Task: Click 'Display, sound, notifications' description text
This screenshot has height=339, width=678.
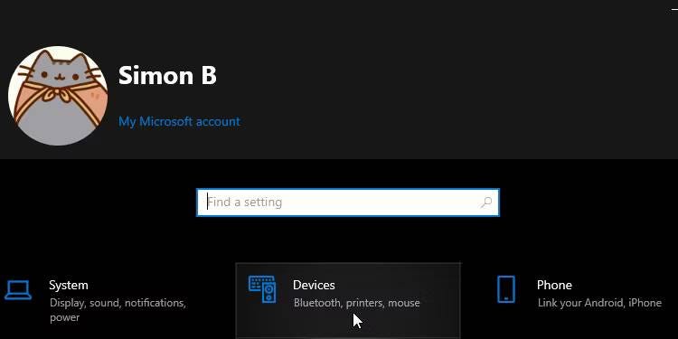Action: 118,303
